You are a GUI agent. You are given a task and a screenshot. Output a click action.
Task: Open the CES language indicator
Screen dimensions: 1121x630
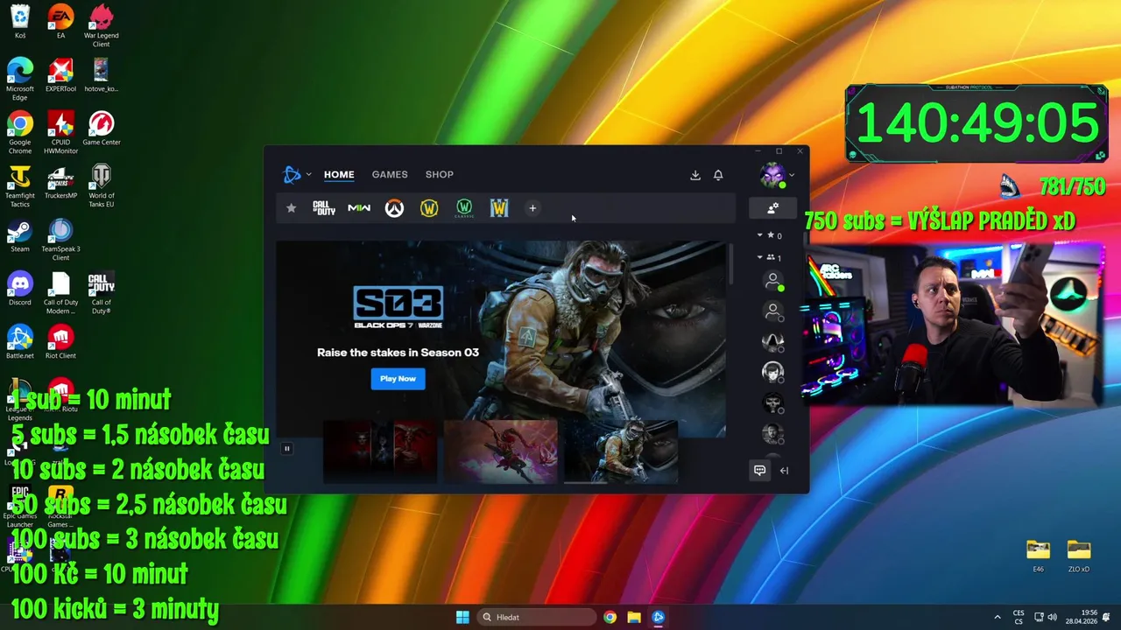point(1019,617)
